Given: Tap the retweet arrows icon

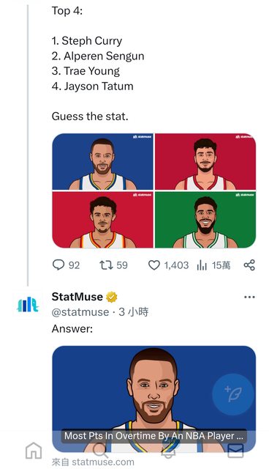Looking at the screenshot, I should click(x=106, y=265).
